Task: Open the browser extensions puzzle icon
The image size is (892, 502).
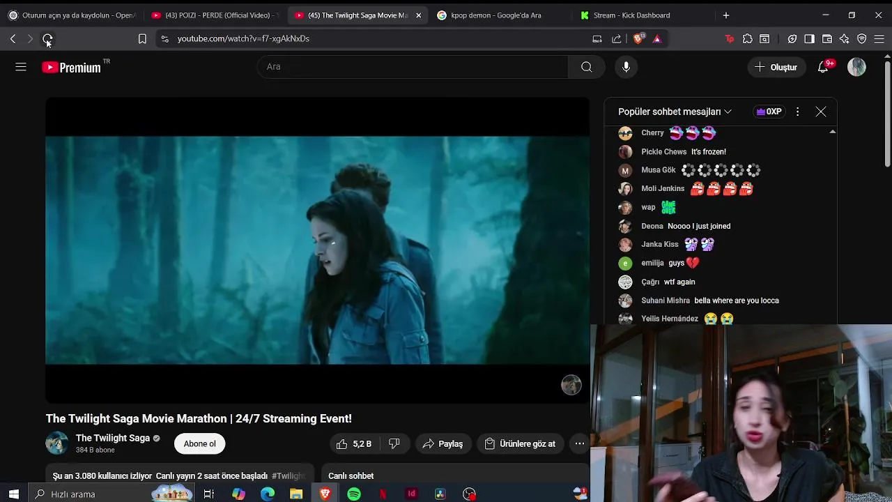Action: pyautogui.click(x=748, y=39)
